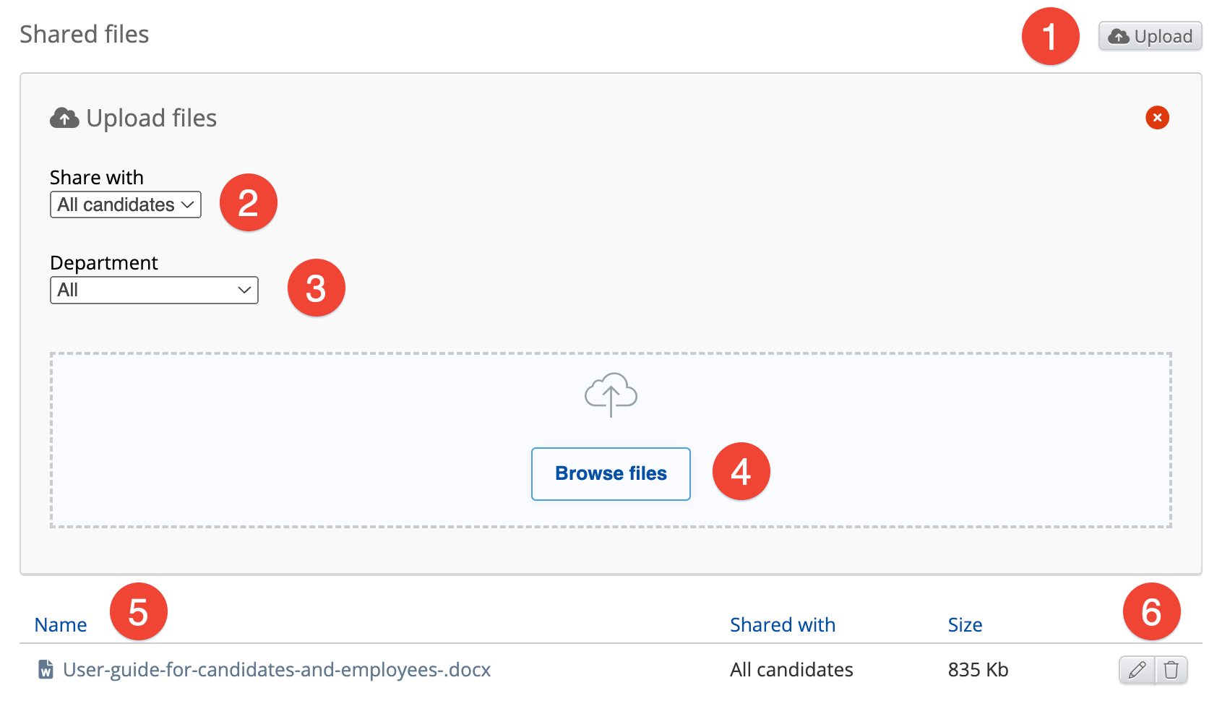Close the Upload files panel

(x=1157, y=117)
